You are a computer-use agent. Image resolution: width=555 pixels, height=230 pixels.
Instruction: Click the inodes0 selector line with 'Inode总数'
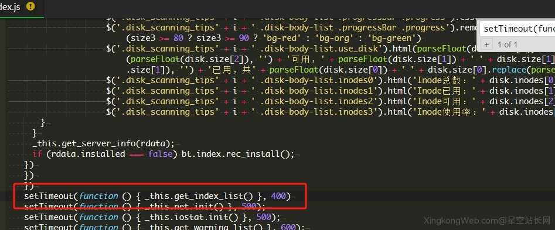pyautogui.click(x=330, y=80)
